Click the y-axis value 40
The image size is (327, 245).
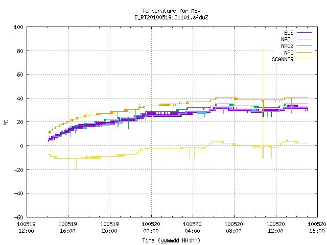click(x=20, y=99)
